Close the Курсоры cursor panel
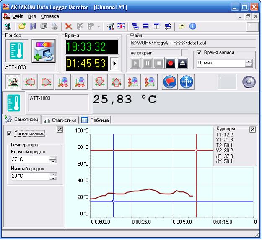 252,130
